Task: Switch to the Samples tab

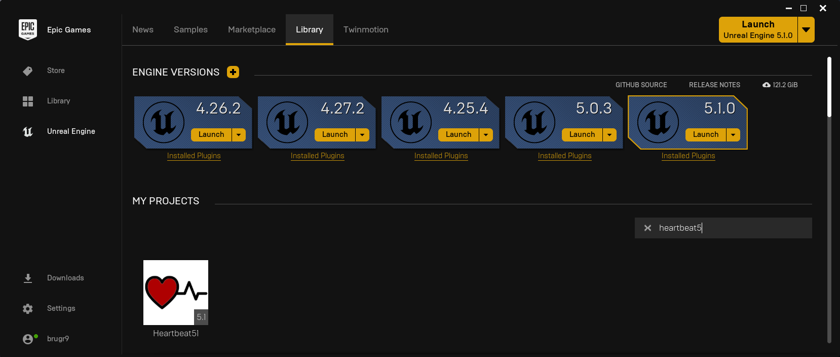Action: tap(190, 30)
